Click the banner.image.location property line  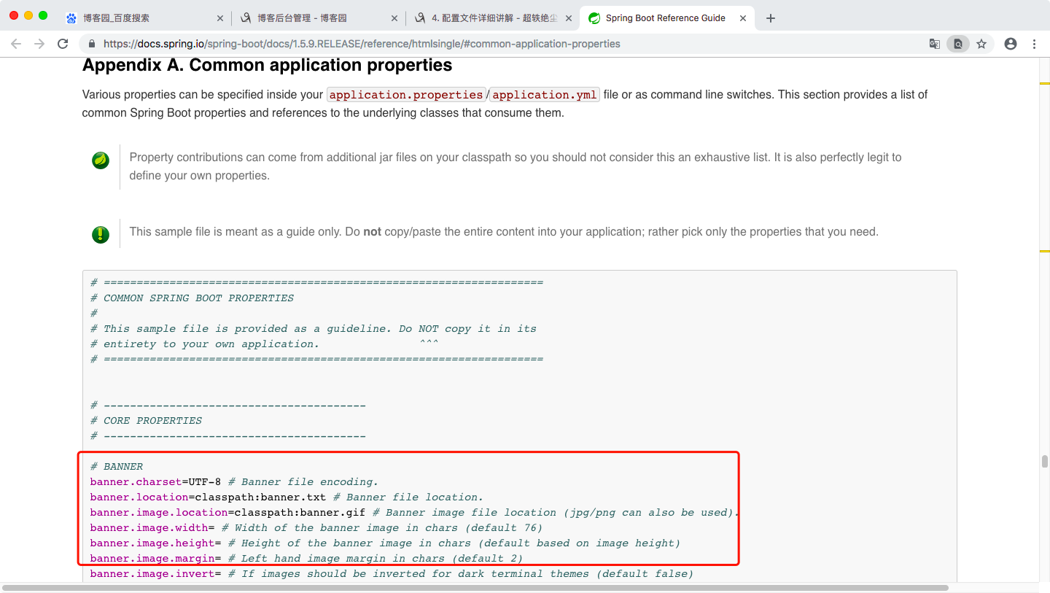414,512
